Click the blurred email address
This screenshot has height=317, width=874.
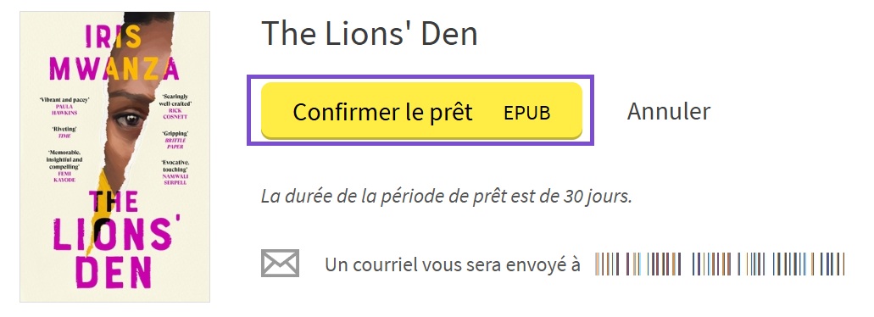point(720,264)
